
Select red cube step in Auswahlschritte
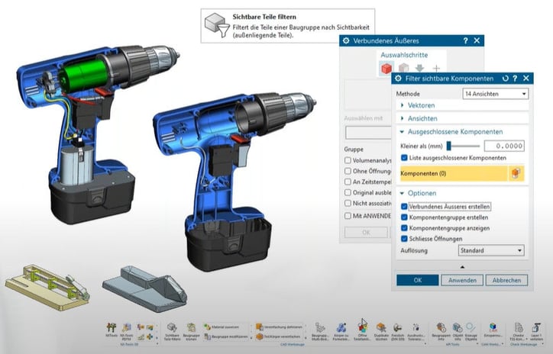(386, 69)
